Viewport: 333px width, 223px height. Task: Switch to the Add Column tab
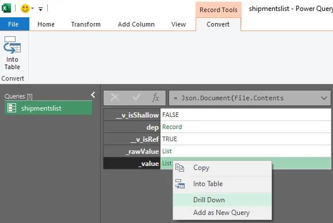tap(136, 24)
